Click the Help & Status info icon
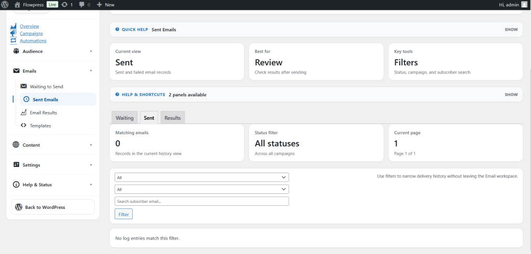The height and width of the screenshot is (254, 531). coord(16,185)
